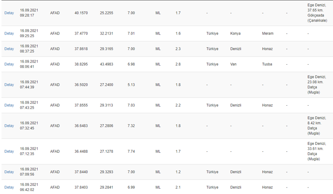
Task: Open Detay link for Van Tusba earthquake
Action: [x=9, y=64]
